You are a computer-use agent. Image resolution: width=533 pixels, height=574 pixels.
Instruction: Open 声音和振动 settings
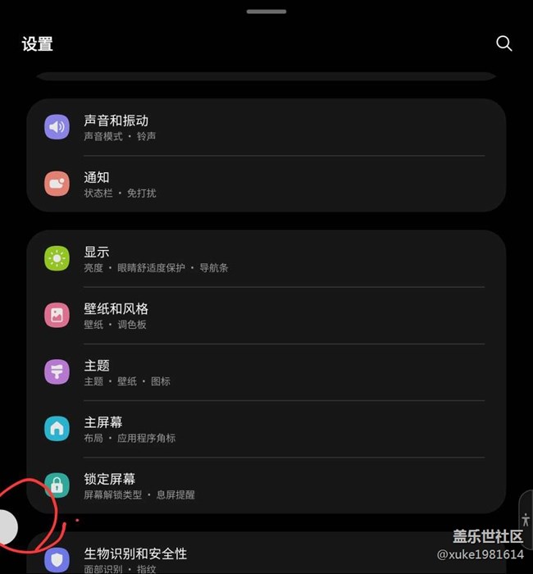(x=266, y=127)
